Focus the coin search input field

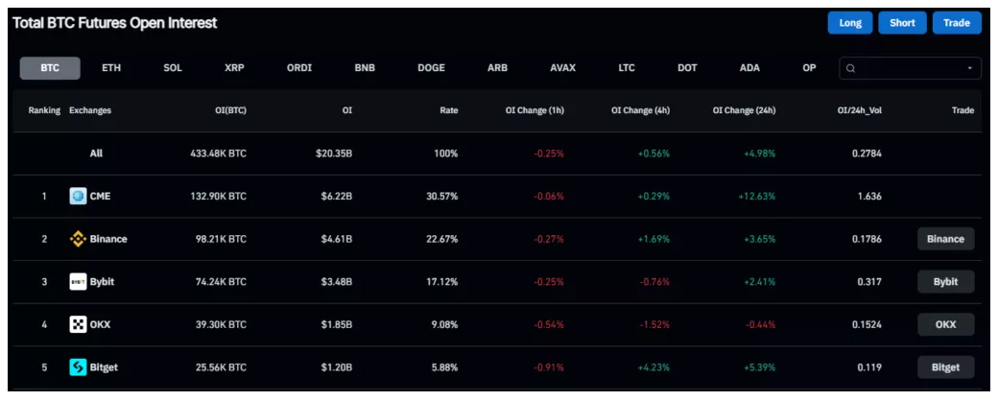click(909, 68)
